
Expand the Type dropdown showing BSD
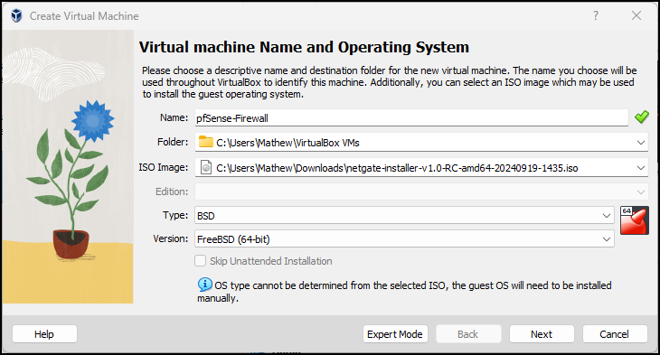404,215
